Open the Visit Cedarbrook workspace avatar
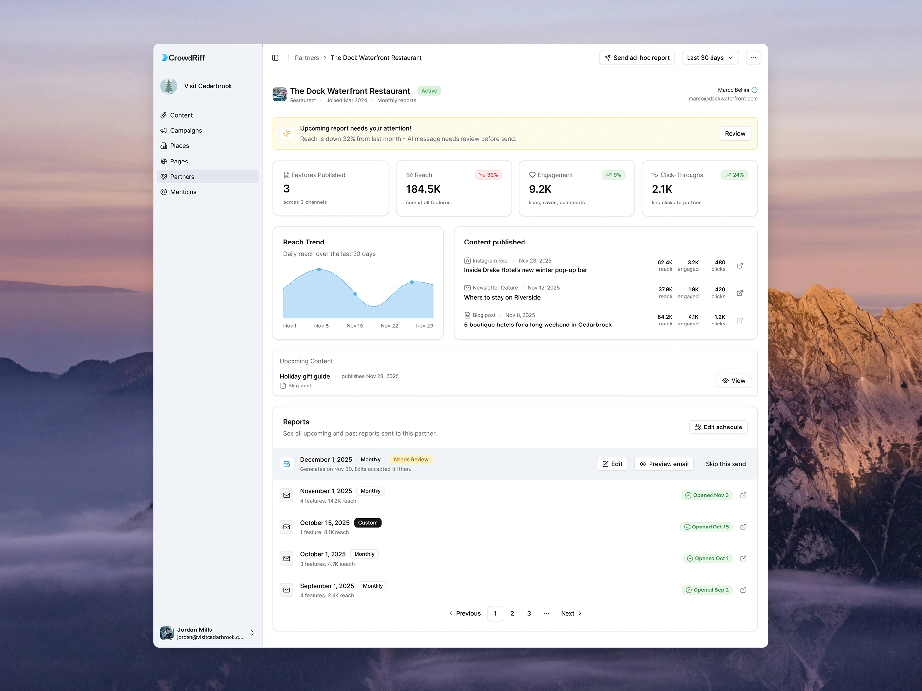Screen dimensions: 922x691 point(168,86)
